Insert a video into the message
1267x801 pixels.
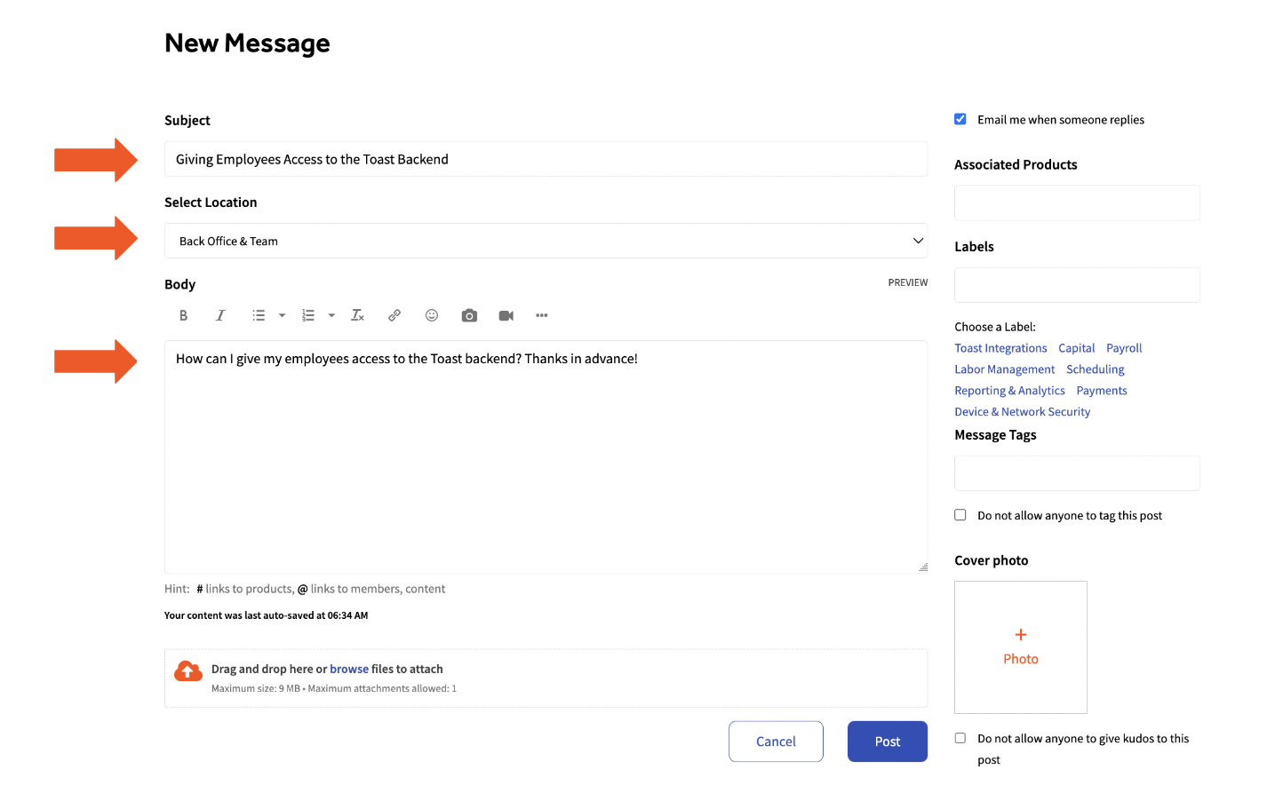click(x=506, y=315)
